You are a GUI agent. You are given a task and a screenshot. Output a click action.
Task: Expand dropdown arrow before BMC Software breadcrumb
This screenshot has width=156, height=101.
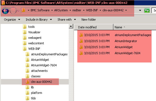(28, 10)
